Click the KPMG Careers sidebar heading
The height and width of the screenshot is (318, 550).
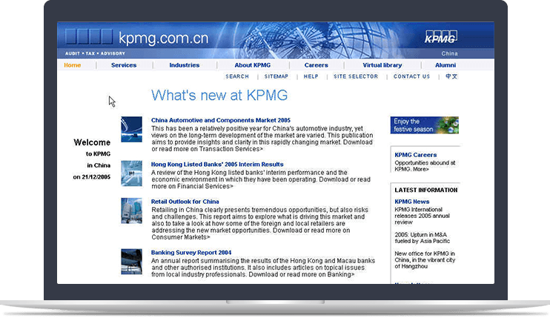[416, 155]
